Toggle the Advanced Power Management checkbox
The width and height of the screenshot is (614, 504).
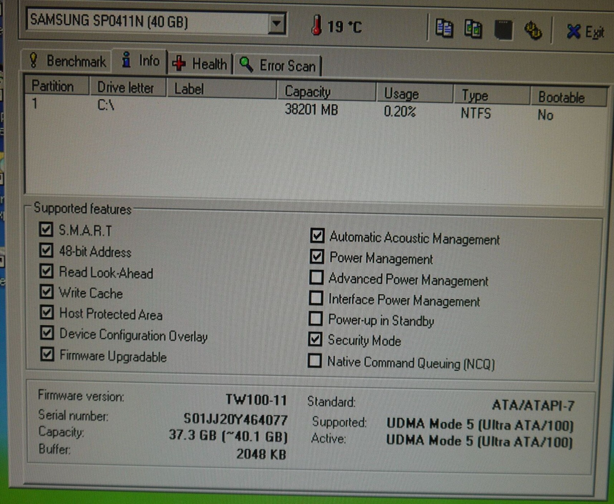[317, 277]
